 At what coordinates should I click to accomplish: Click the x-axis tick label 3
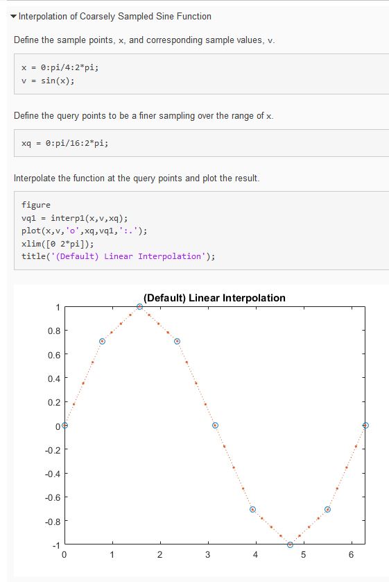coord(207,554)
